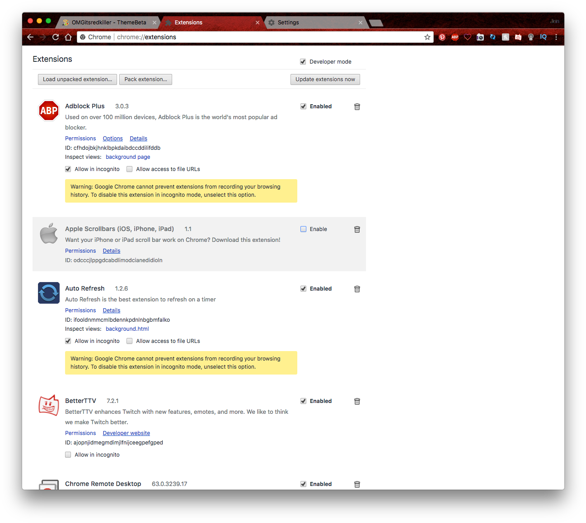The image size is (586, 523).
Task: Go back with the back arrow
Action: click(30, 37)
